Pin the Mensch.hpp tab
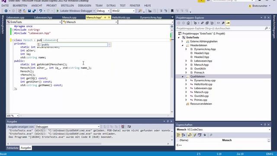277x156 pixels. [x=105, y=17]
